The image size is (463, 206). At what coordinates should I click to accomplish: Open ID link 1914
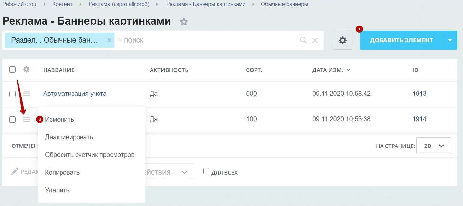point(419,119)
